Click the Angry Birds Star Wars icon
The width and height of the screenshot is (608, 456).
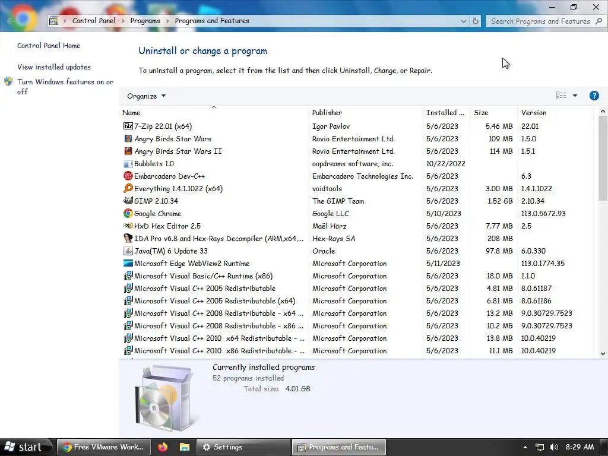[x=128, y=138]
